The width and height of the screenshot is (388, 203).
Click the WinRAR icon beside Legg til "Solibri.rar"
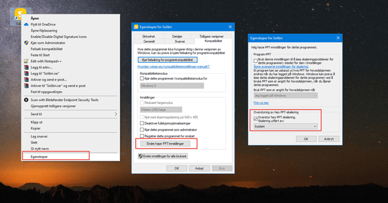(x=27, y=74)
